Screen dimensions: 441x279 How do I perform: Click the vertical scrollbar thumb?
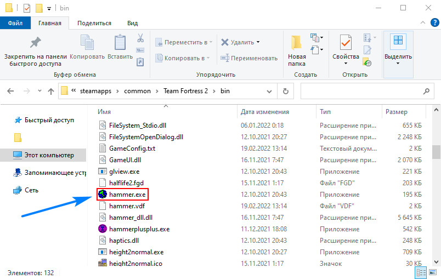(436, 152)
